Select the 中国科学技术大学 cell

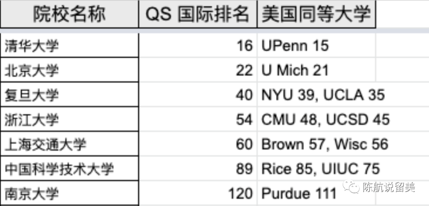pos(59,169)
